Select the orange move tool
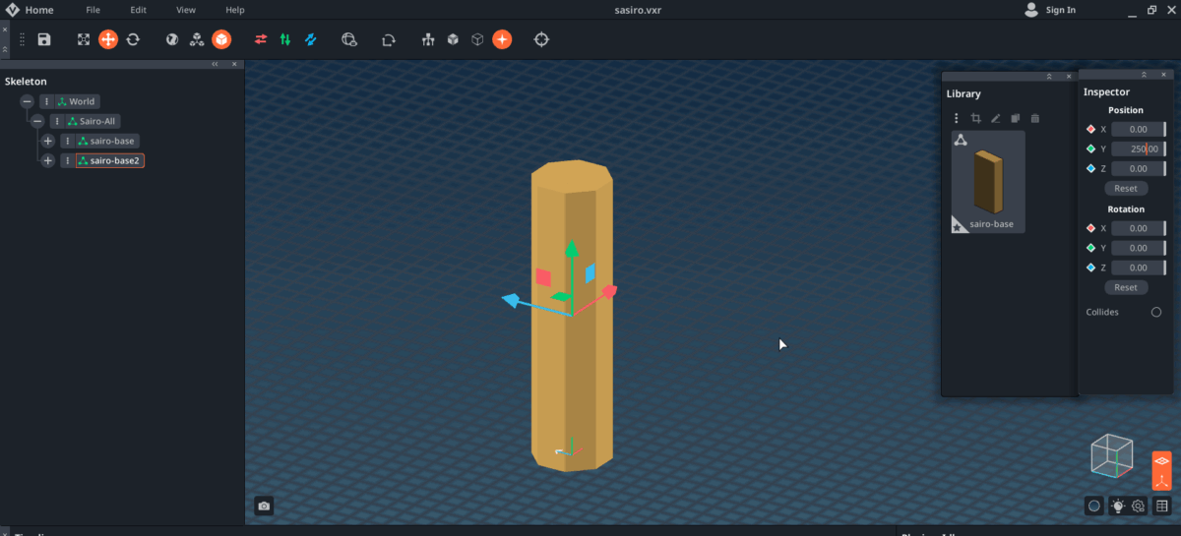 click(108, 39)
